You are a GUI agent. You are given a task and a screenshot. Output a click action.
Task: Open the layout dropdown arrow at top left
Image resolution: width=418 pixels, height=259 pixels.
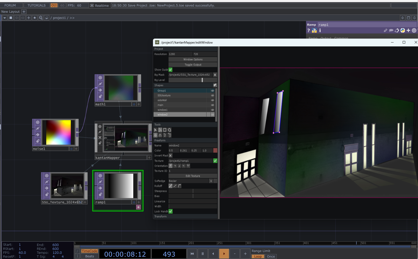(x=4, y=18)
